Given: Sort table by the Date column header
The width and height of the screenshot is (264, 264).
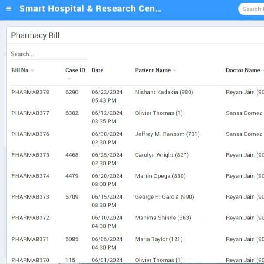Looking at the screenshot, I should tap(97, 70).
